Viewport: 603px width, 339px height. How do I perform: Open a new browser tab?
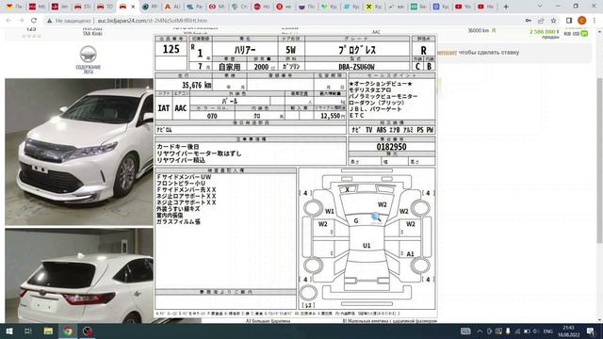coord(506,7)
